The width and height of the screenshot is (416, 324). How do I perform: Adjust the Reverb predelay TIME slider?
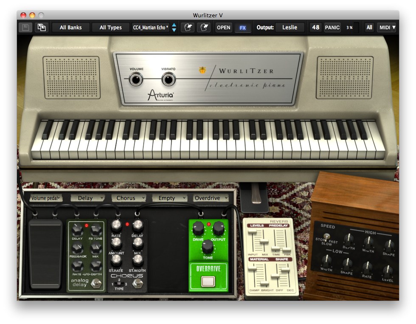click(x=275, y=248)
